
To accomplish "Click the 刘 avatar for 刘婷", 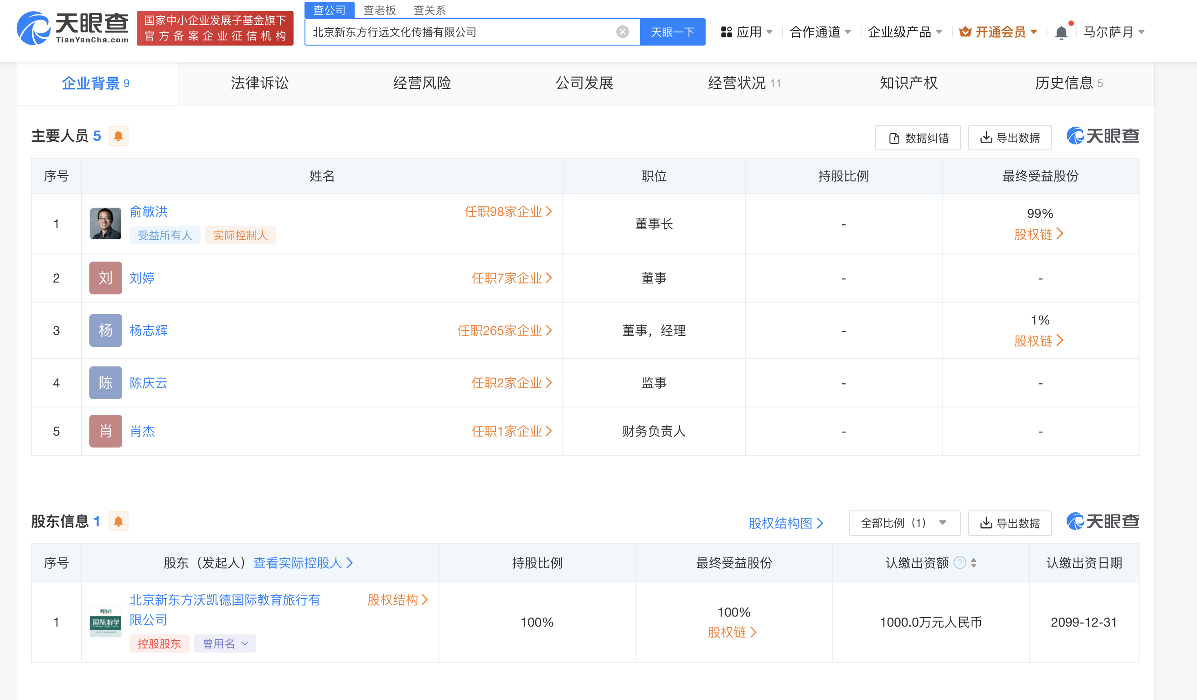I will tap(105, 278).
